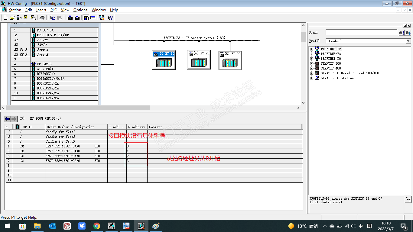Click the Open ONLINE toolbar icon
Viewport: 413px width, 232px height.
(19, 18)
